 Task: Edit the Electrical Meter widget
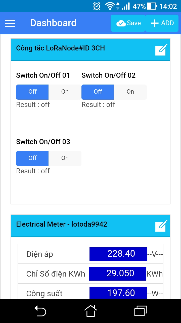[x=161, y=226]
